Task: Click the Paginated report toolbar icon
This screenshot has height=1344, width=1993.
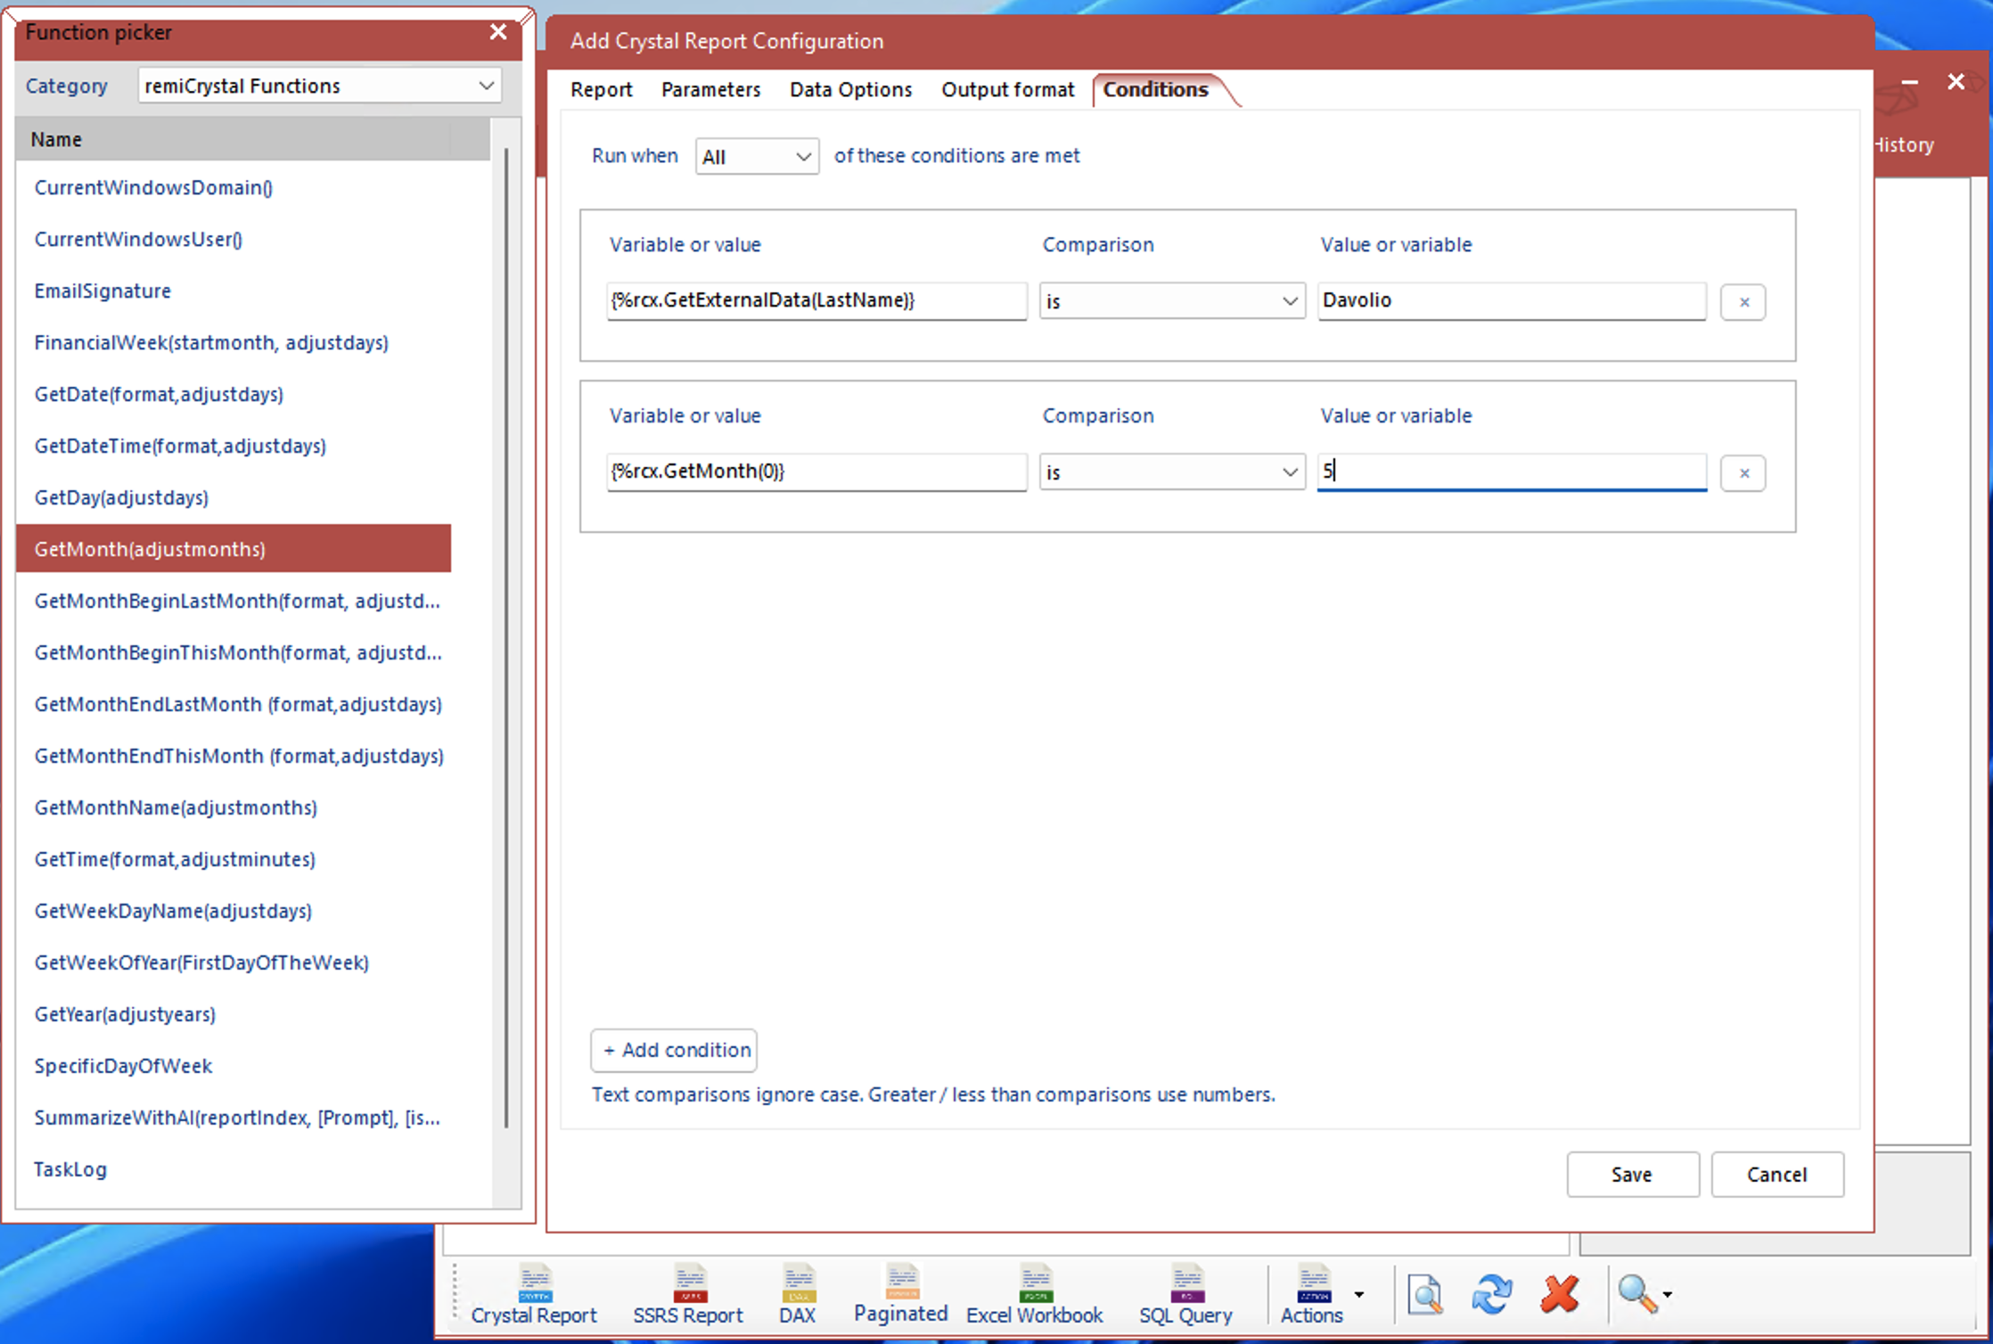Action: (900, 1293)
